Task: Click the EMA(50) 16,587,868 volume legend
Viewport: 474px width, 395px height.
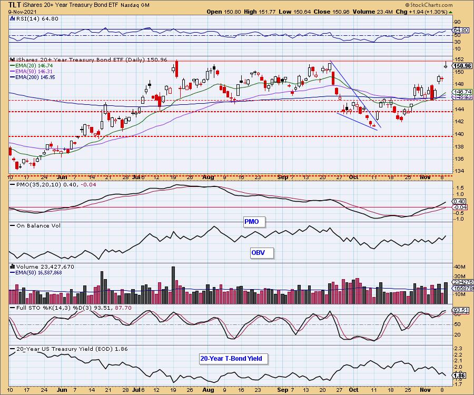Action: click(x=36, y=273)
